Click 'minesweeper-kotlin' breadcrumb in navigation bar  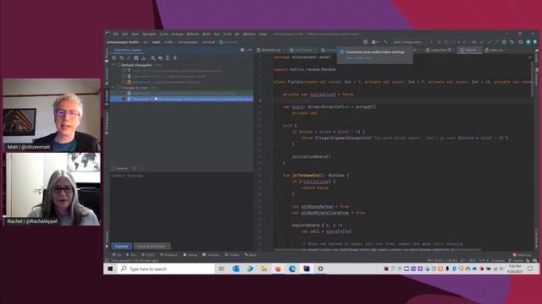[123, 42]
